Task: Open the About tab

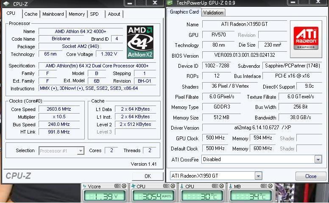Action: 114,14
